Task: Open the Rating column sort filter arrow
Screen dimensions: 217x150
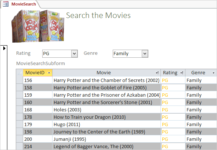Action: 182,73
